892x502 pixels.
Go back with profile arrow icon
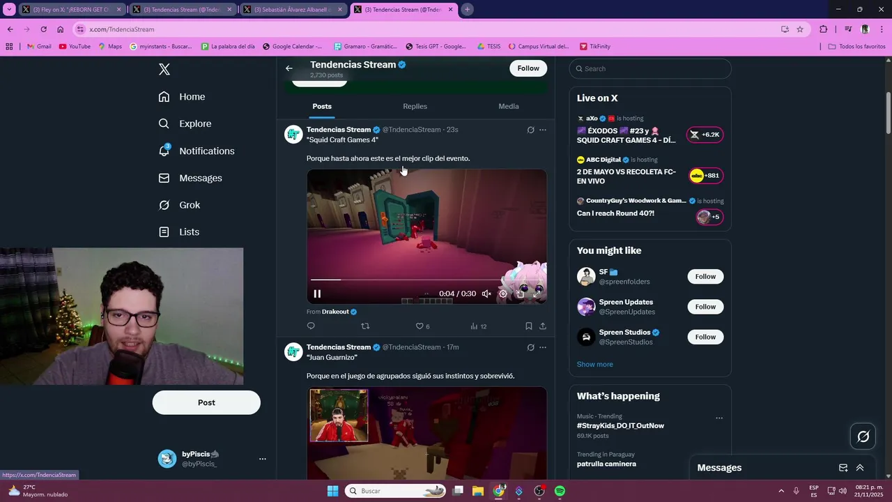[x=289, y=68]
